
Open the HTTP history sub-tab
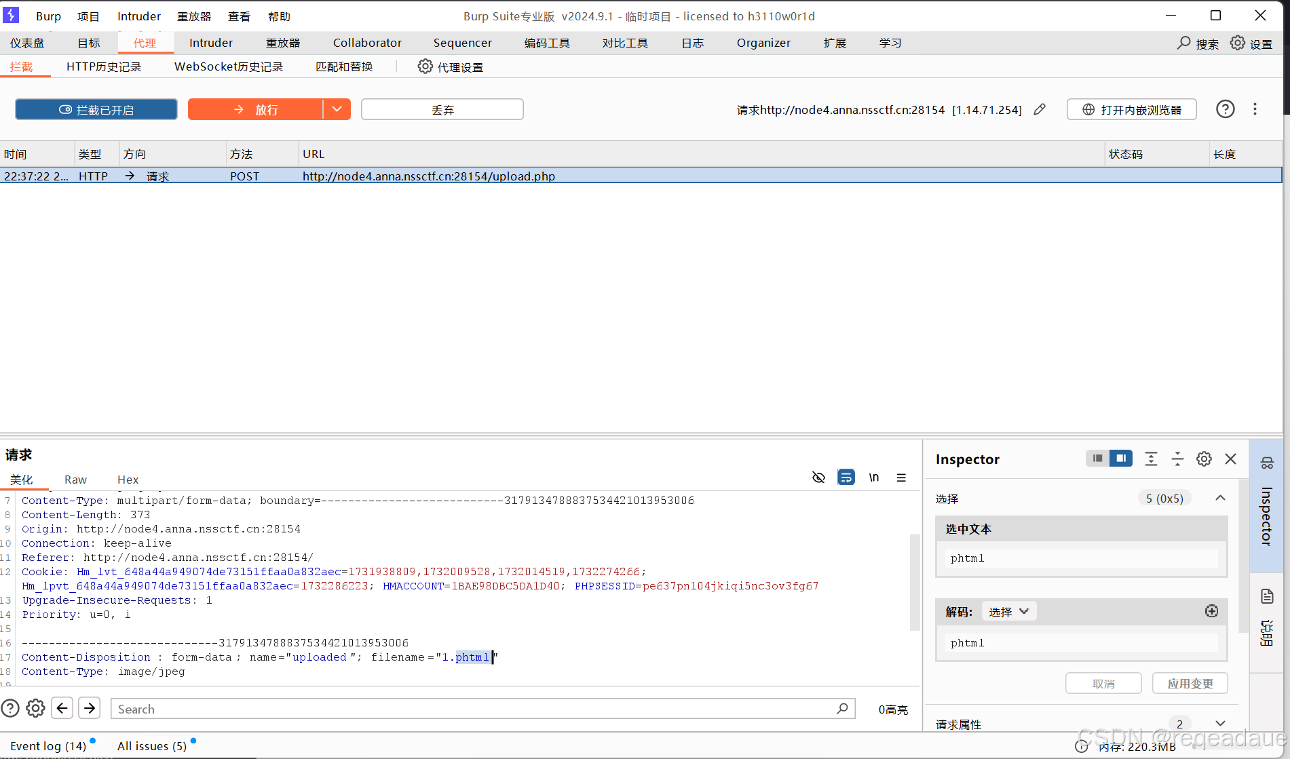pos(104,66)
